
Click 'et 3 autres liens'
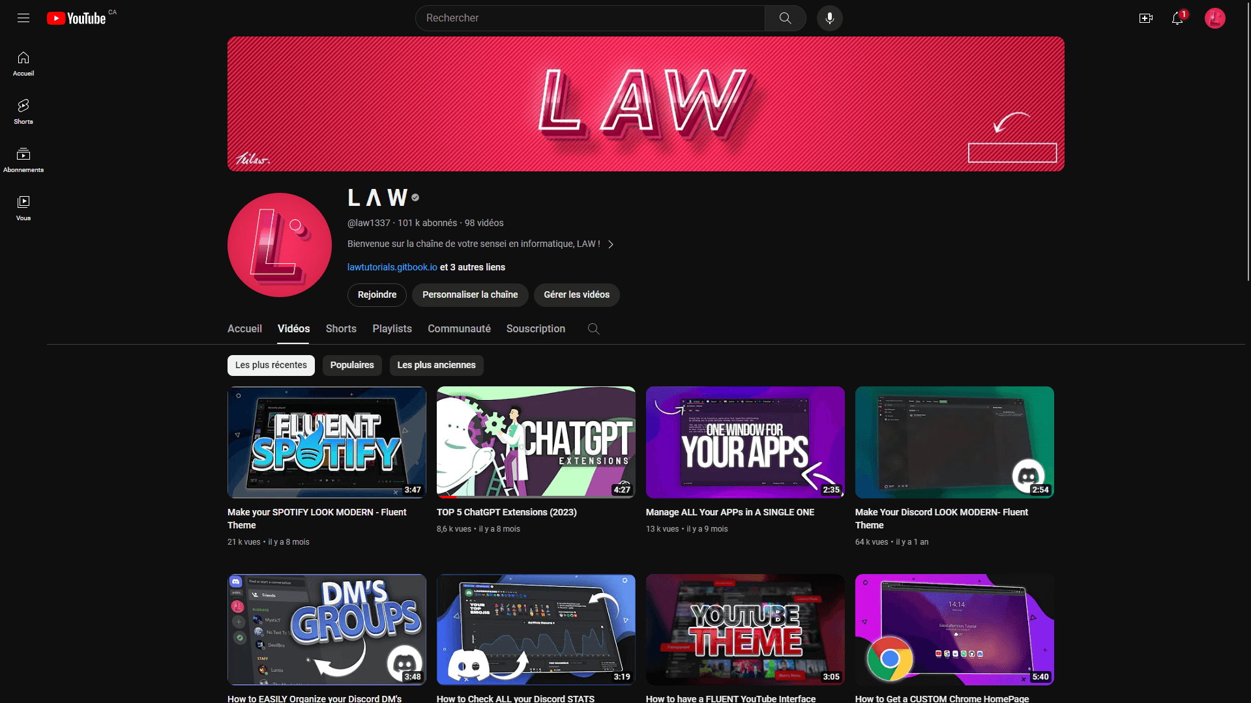pyautogui.click(x=473, y=267)
